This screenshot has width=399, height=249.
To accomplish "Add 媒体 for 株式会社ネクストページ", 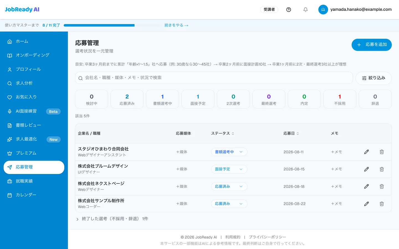I will 182,186.
